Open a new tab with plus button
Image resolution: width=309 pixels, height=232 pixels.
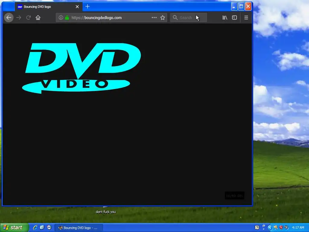coord(88,7)
